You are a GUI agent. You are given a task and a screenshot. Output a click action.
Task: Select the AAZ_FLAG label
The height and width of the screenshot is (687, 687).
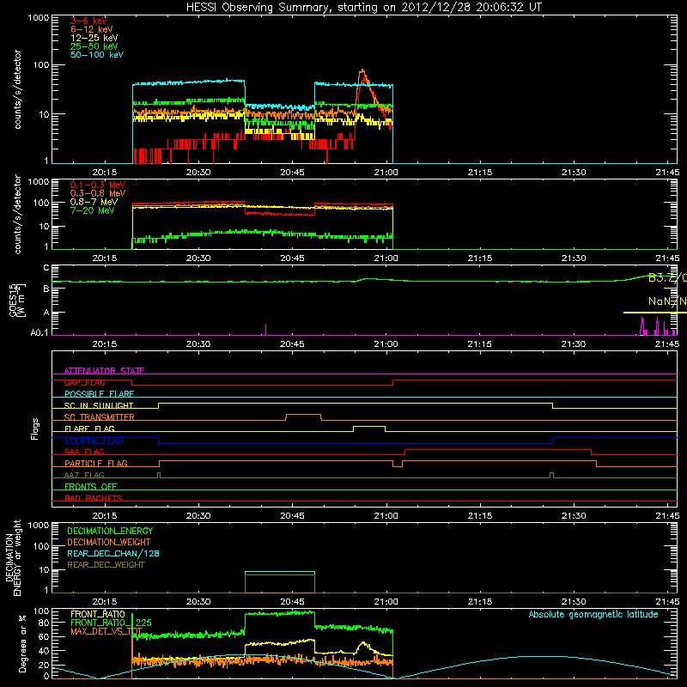pyautogui.click(x=84, y=475)
